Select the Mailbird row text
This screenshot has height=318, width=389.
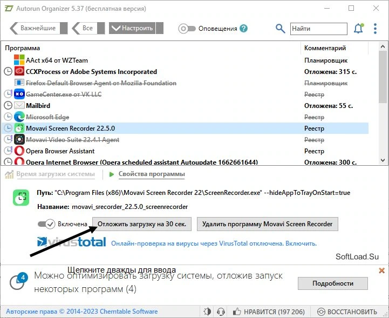38,106
